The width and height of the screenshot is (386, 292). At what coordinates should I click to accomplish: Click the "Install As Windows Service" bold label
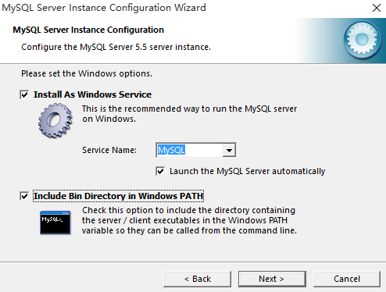coord(92,94)
